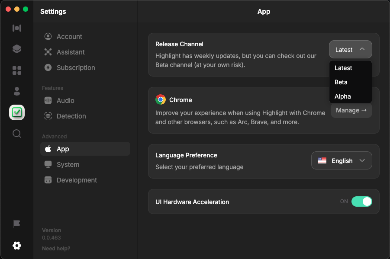The height and width of the screenshot is (259, 390).
Task: Choose Alpha from release channel list
Action: tap(342, 96)
